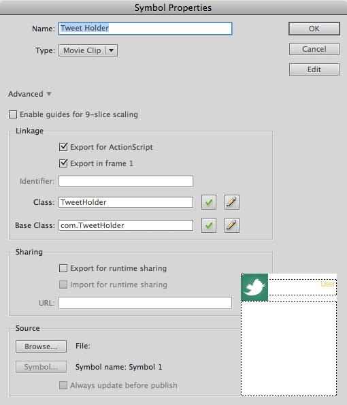Toggle Import for runtime sharing checkbox
The width and height of the screenshot is (347, 405).
point(63,285)
